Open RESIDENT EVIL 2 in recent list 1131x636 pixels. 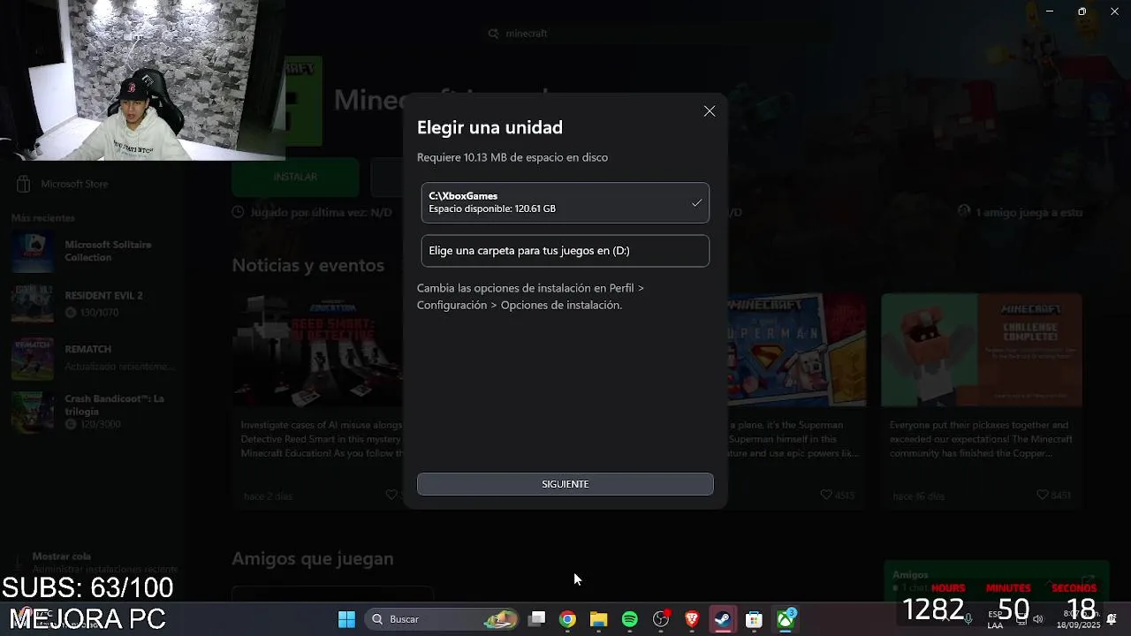(x=93, y=303)
